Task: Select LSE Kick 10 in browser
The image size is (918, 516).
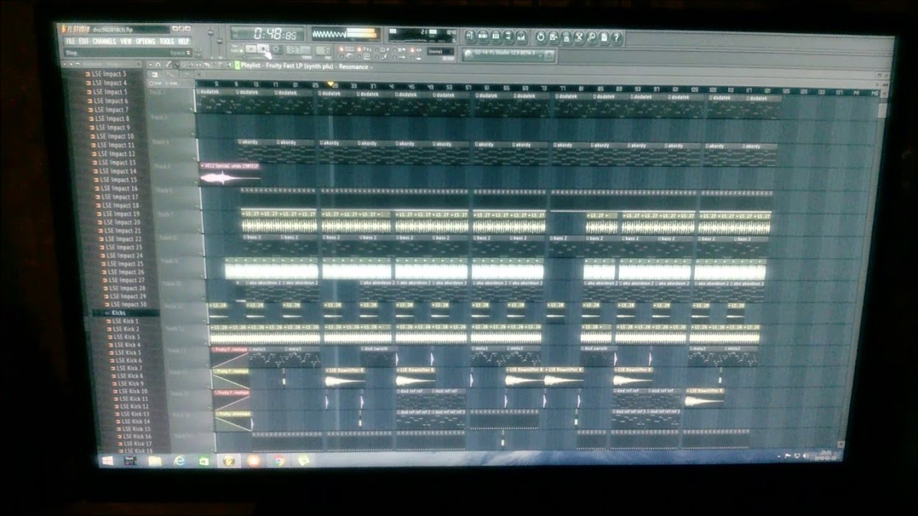Action: [133, 391]
